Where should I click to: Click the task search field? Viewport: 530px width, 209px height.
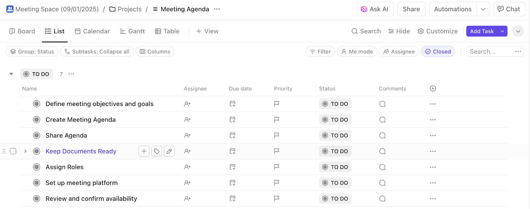click(x=490, y=51)
